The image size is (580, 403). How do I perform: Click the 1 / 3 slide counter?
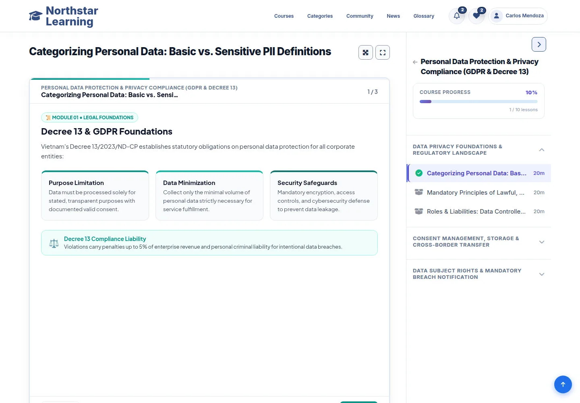click(x=373, y=92)
